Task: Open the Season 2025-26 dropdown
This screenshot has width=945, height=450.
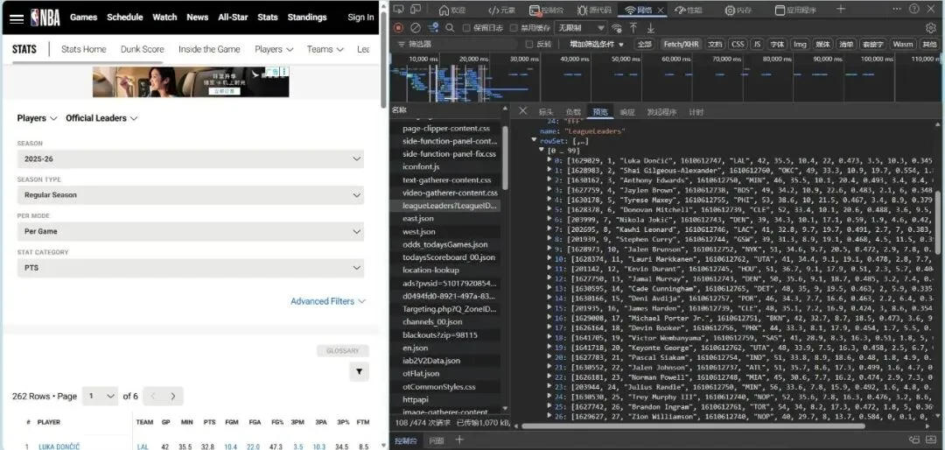Action: point(191,159)
